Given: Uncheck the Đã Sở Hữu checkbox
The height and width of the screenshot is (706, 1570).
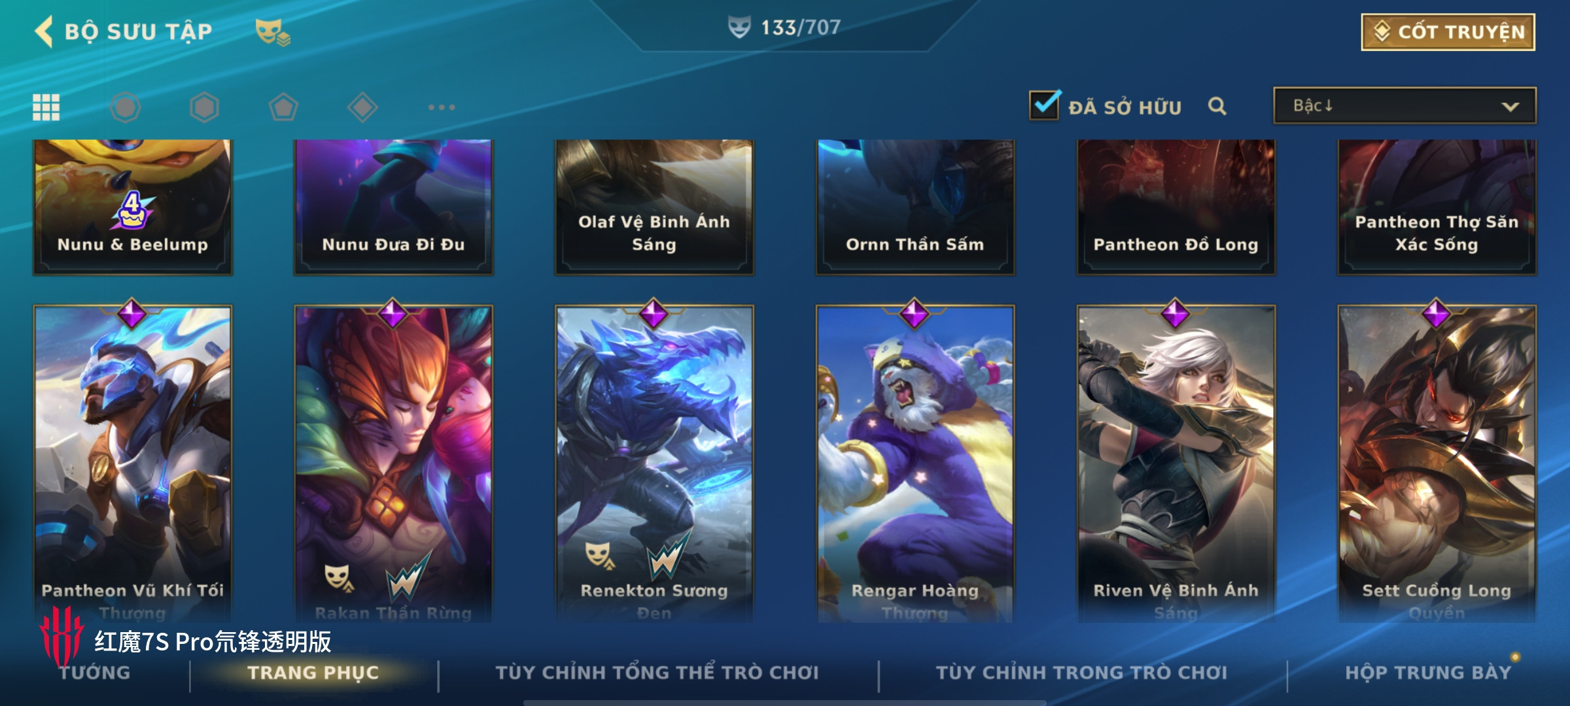Looking at the screenshot, I should [1044, 105].
